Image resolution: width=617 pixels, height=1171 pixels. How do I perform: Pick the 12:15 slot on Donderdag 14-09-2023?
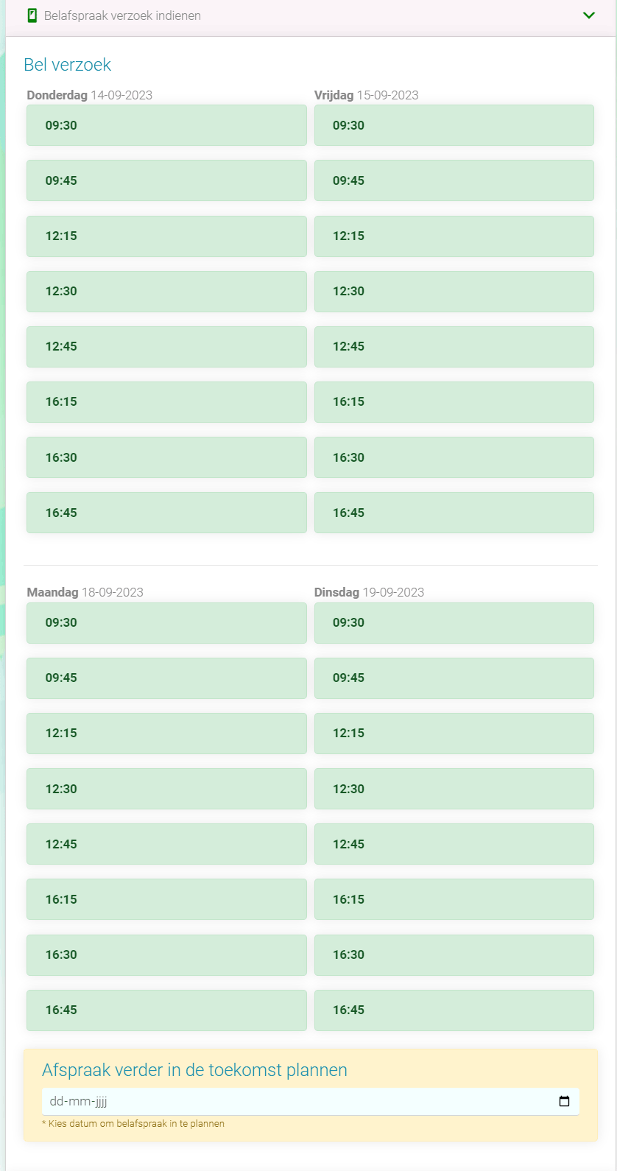[x=166, y=236]
